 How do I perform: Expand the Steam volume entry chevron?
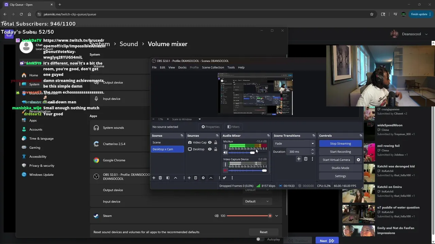coord(276,216)
